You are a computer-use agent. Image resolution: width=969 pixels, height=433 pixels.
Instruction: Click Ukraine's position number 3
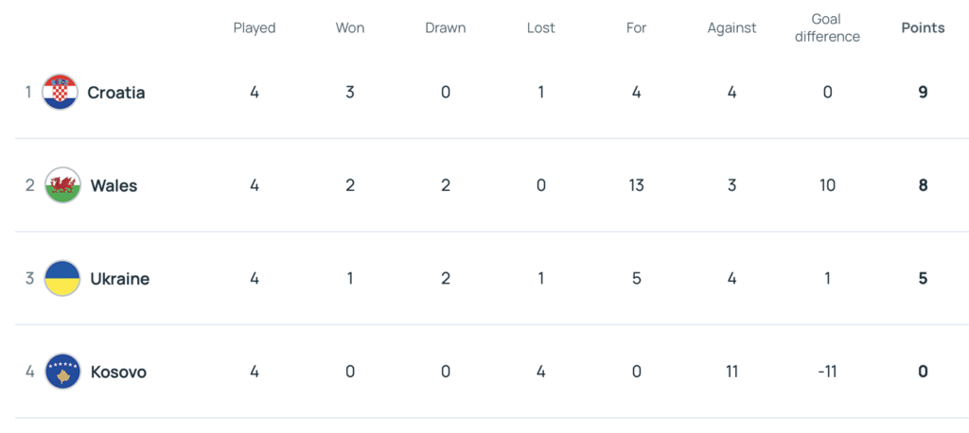(x=29, y=279)
